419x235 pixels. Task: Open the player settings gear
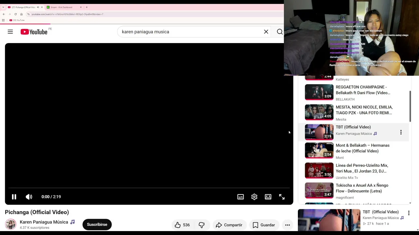coord(254,197)
